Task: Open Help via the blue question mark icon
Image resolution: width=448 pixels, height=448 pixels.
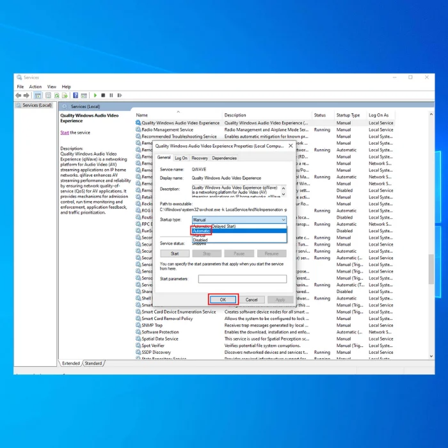Action: [x=76, y=95]
